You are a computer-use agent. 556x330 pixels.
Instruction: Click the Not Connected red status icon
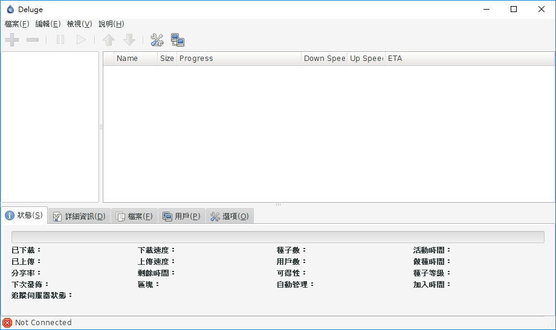pos(7,323)
